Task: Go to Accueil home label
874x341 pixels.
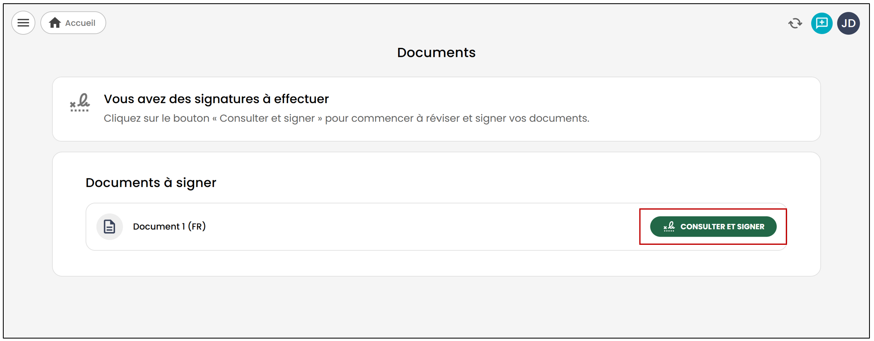Action: [x=80, y=23]
